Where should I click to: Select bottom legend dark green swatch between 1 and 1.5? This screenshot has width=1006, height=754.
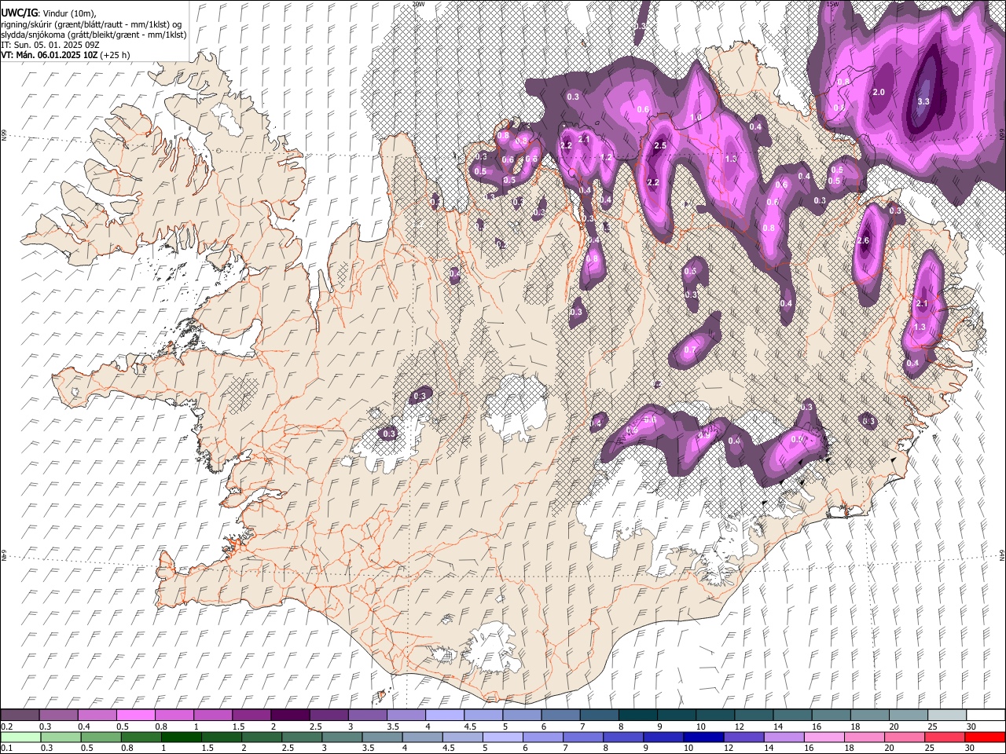182,738
